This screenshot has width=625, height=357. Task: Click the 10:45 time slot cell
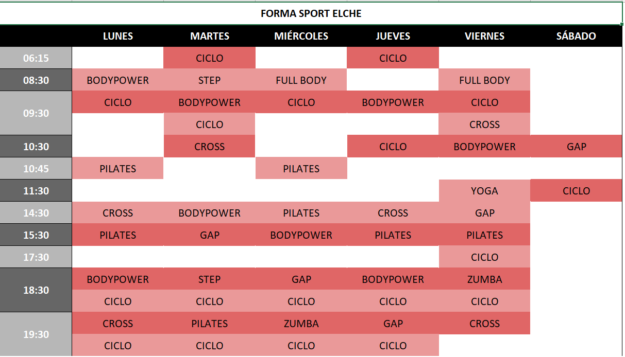(x=36, y=169)
